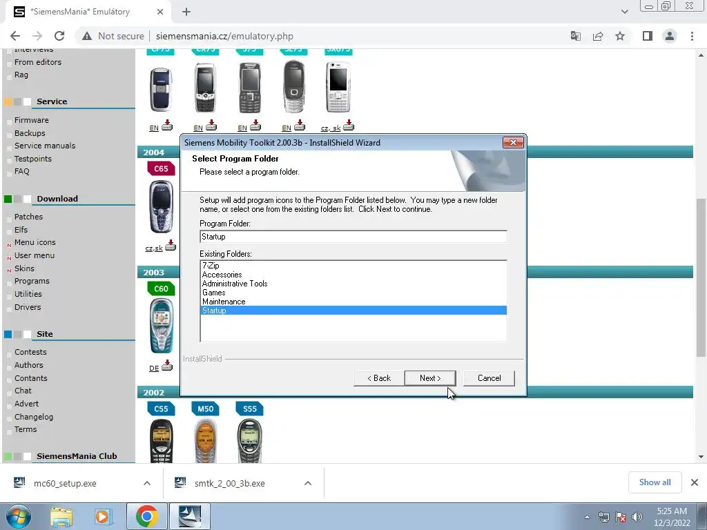Open Chrome's three-dot menu
Viewport: 707px width, 530px height.
[692, 36]
